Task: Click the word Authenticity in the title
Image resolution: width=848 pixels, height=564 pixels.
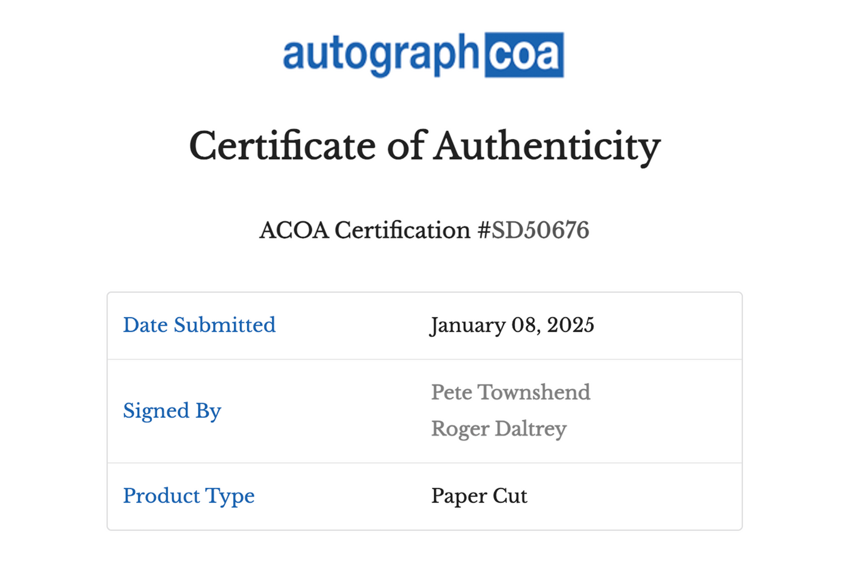Action: point(548,146)
